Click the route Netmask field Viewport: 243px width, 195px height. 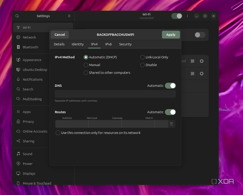pyautogui.click(x=105, y=124)
